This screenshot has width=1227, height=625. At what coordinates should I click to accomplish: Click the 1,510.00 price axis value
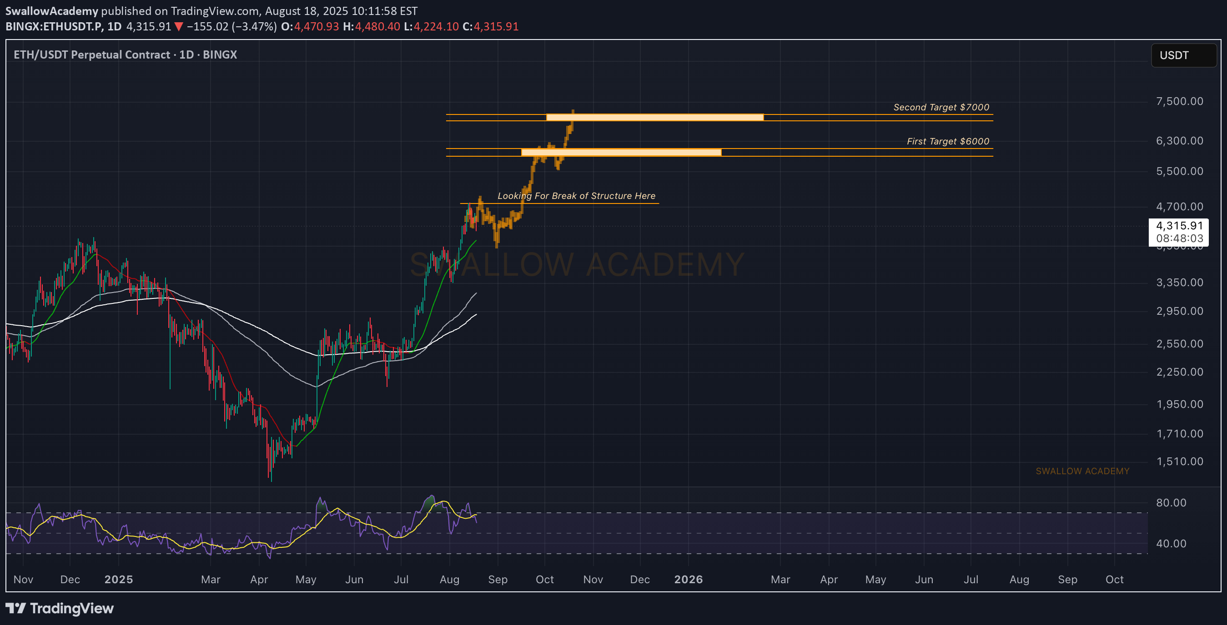tap(1179, 461)
